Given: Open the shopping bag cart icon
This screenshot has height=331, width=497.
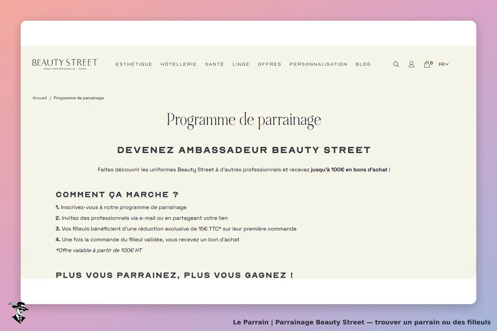Looking at the screenshot, I should tap(427, 64).
